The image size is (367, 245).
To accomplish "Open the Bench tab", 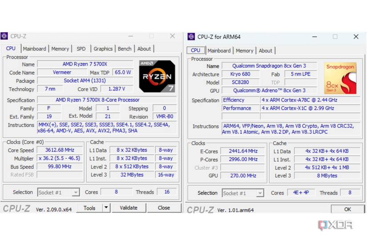I will tap(125, 49).
